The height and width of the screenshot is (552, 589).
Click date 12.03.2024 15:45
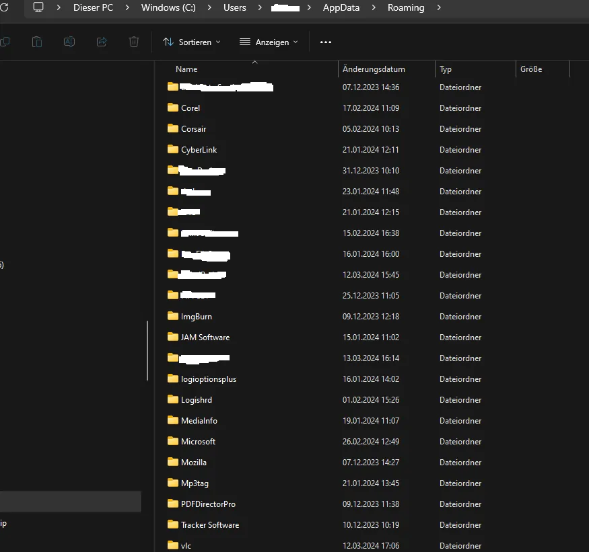(371, 275)
